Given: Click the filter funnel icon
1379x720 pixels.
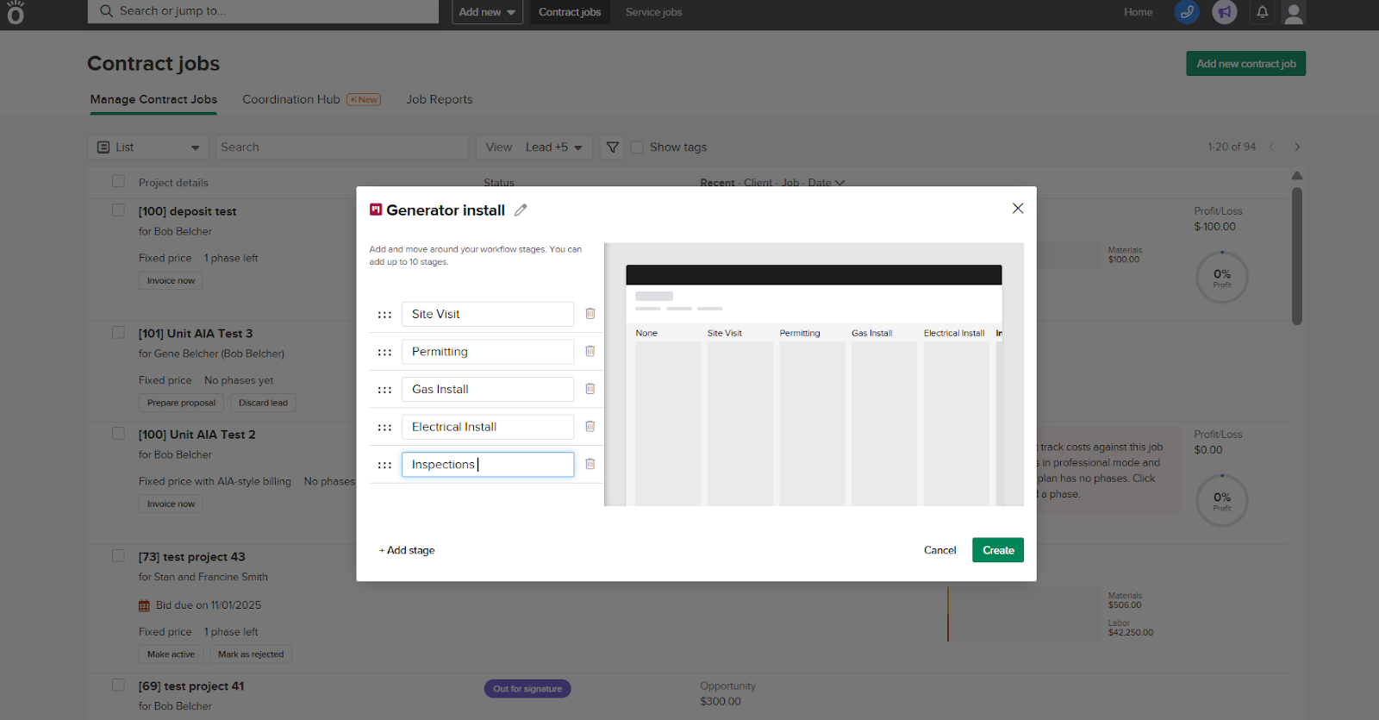Looking at the screenshot, I should (613, 147).
